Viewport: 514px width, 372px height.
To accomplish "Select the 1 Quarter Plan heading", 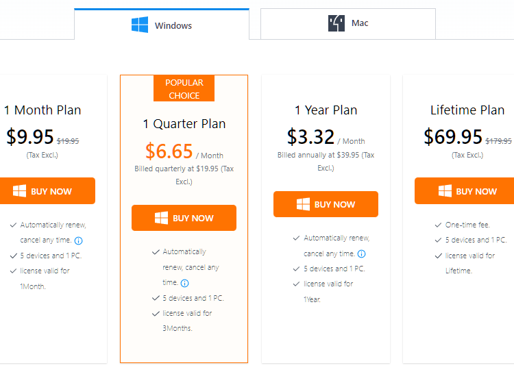I will click(x=184, y=124).
